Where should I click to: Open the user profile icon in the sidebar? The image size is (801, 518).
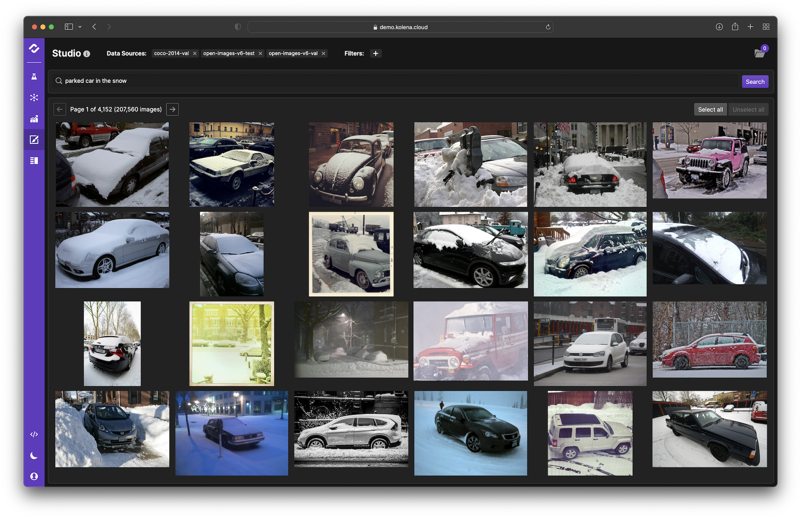[34, 476]
